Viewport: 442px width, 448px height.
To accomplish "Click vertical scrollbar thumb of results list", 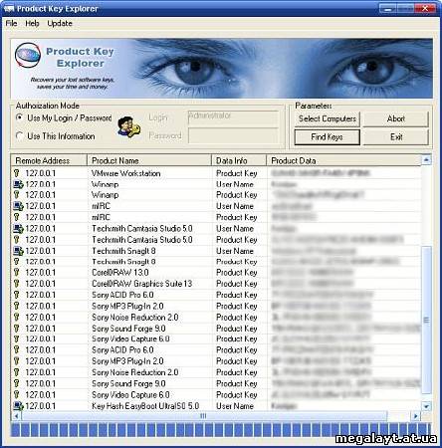I will 426,321.
